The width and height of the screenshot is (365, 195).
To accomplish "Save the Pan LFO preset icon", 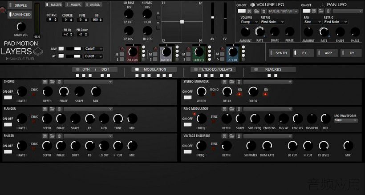I will pyautogui.click(x=314, y=11).
